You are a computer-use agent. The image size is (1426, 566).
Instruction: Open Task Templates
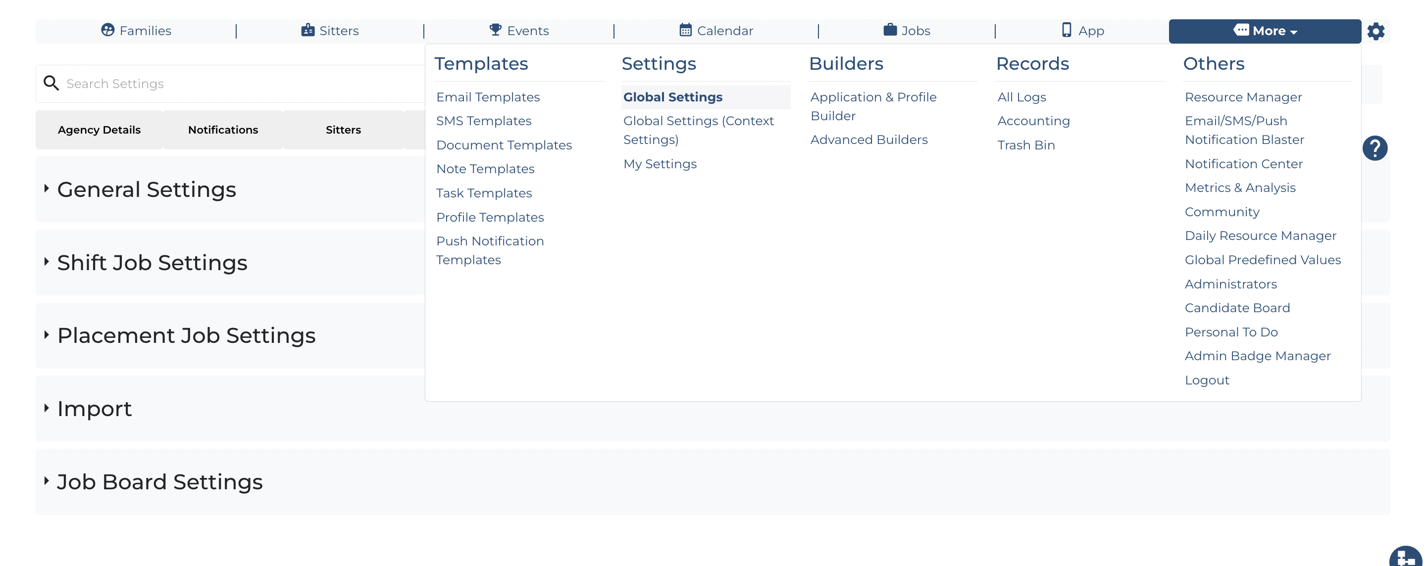[484, 193]
